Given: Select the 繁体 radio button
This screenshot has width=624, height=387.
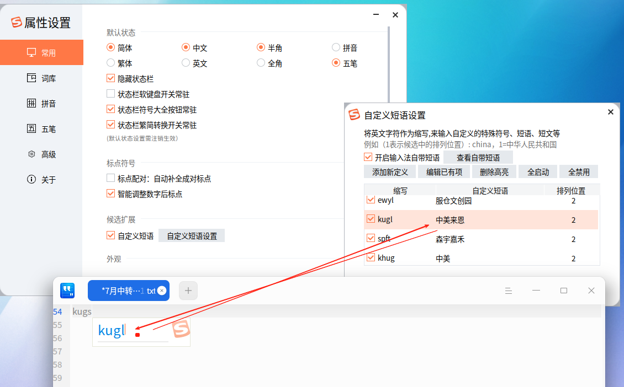Looking at the screenshot, I should pos(110,63).
